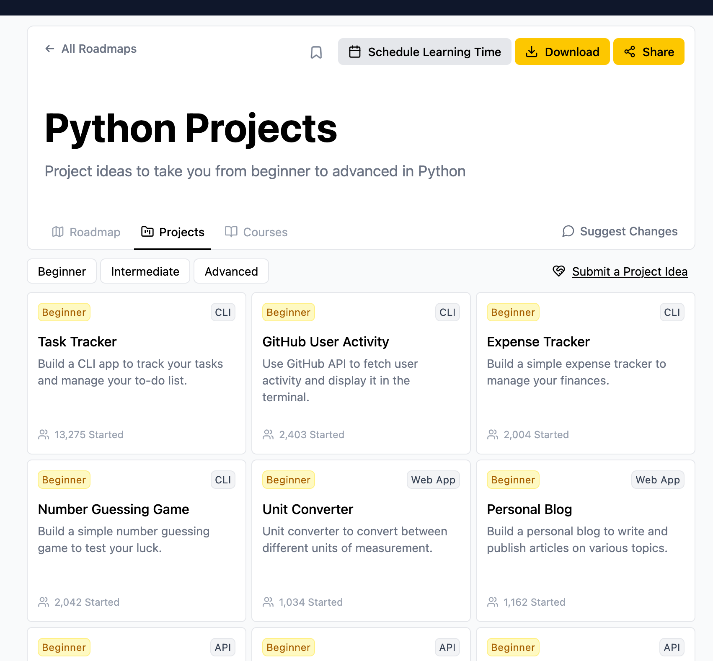
Task: Click the back arrow next to All Roadmaps
Action: click(50, 49)
